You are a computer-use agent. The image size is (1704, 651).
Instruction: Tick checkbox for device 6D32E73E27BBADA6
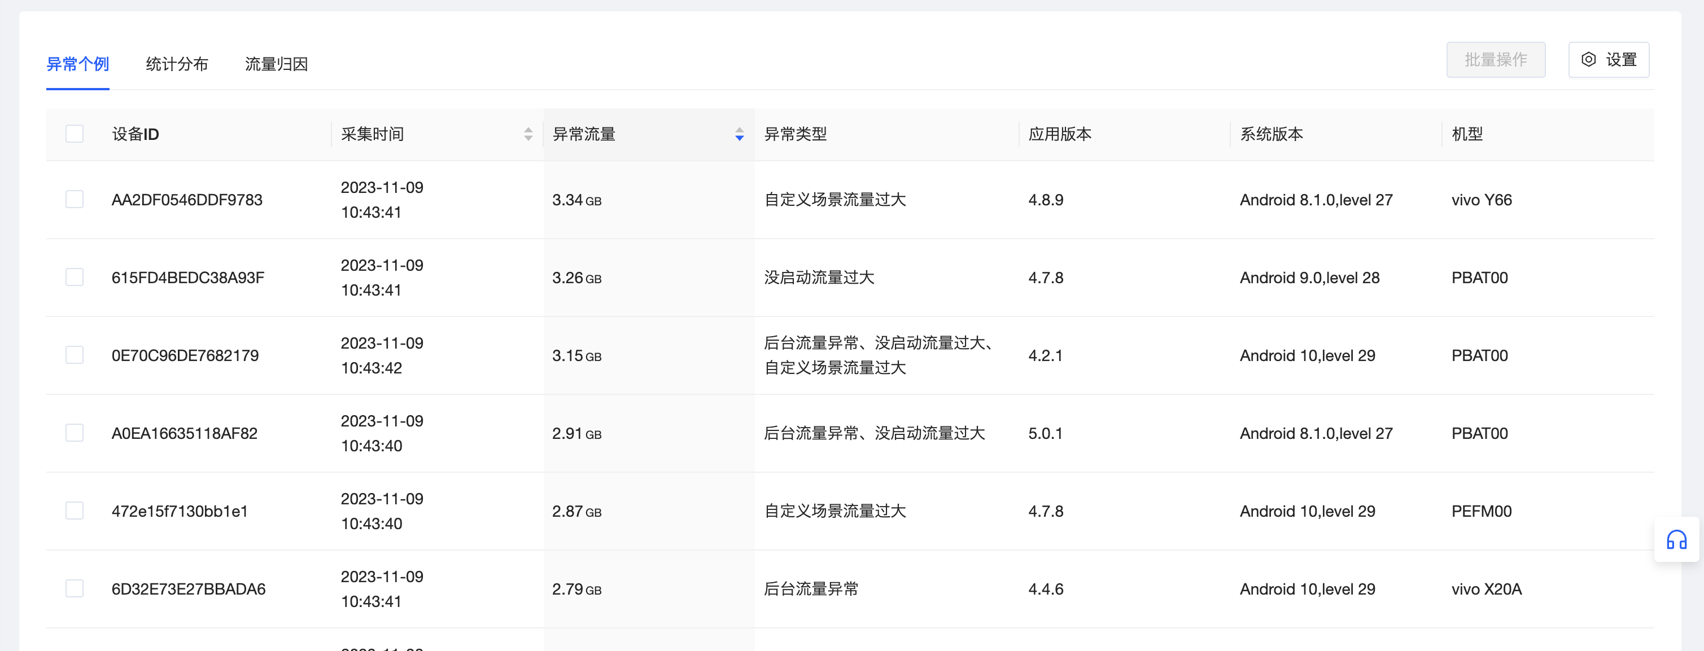tap(75, 588)
